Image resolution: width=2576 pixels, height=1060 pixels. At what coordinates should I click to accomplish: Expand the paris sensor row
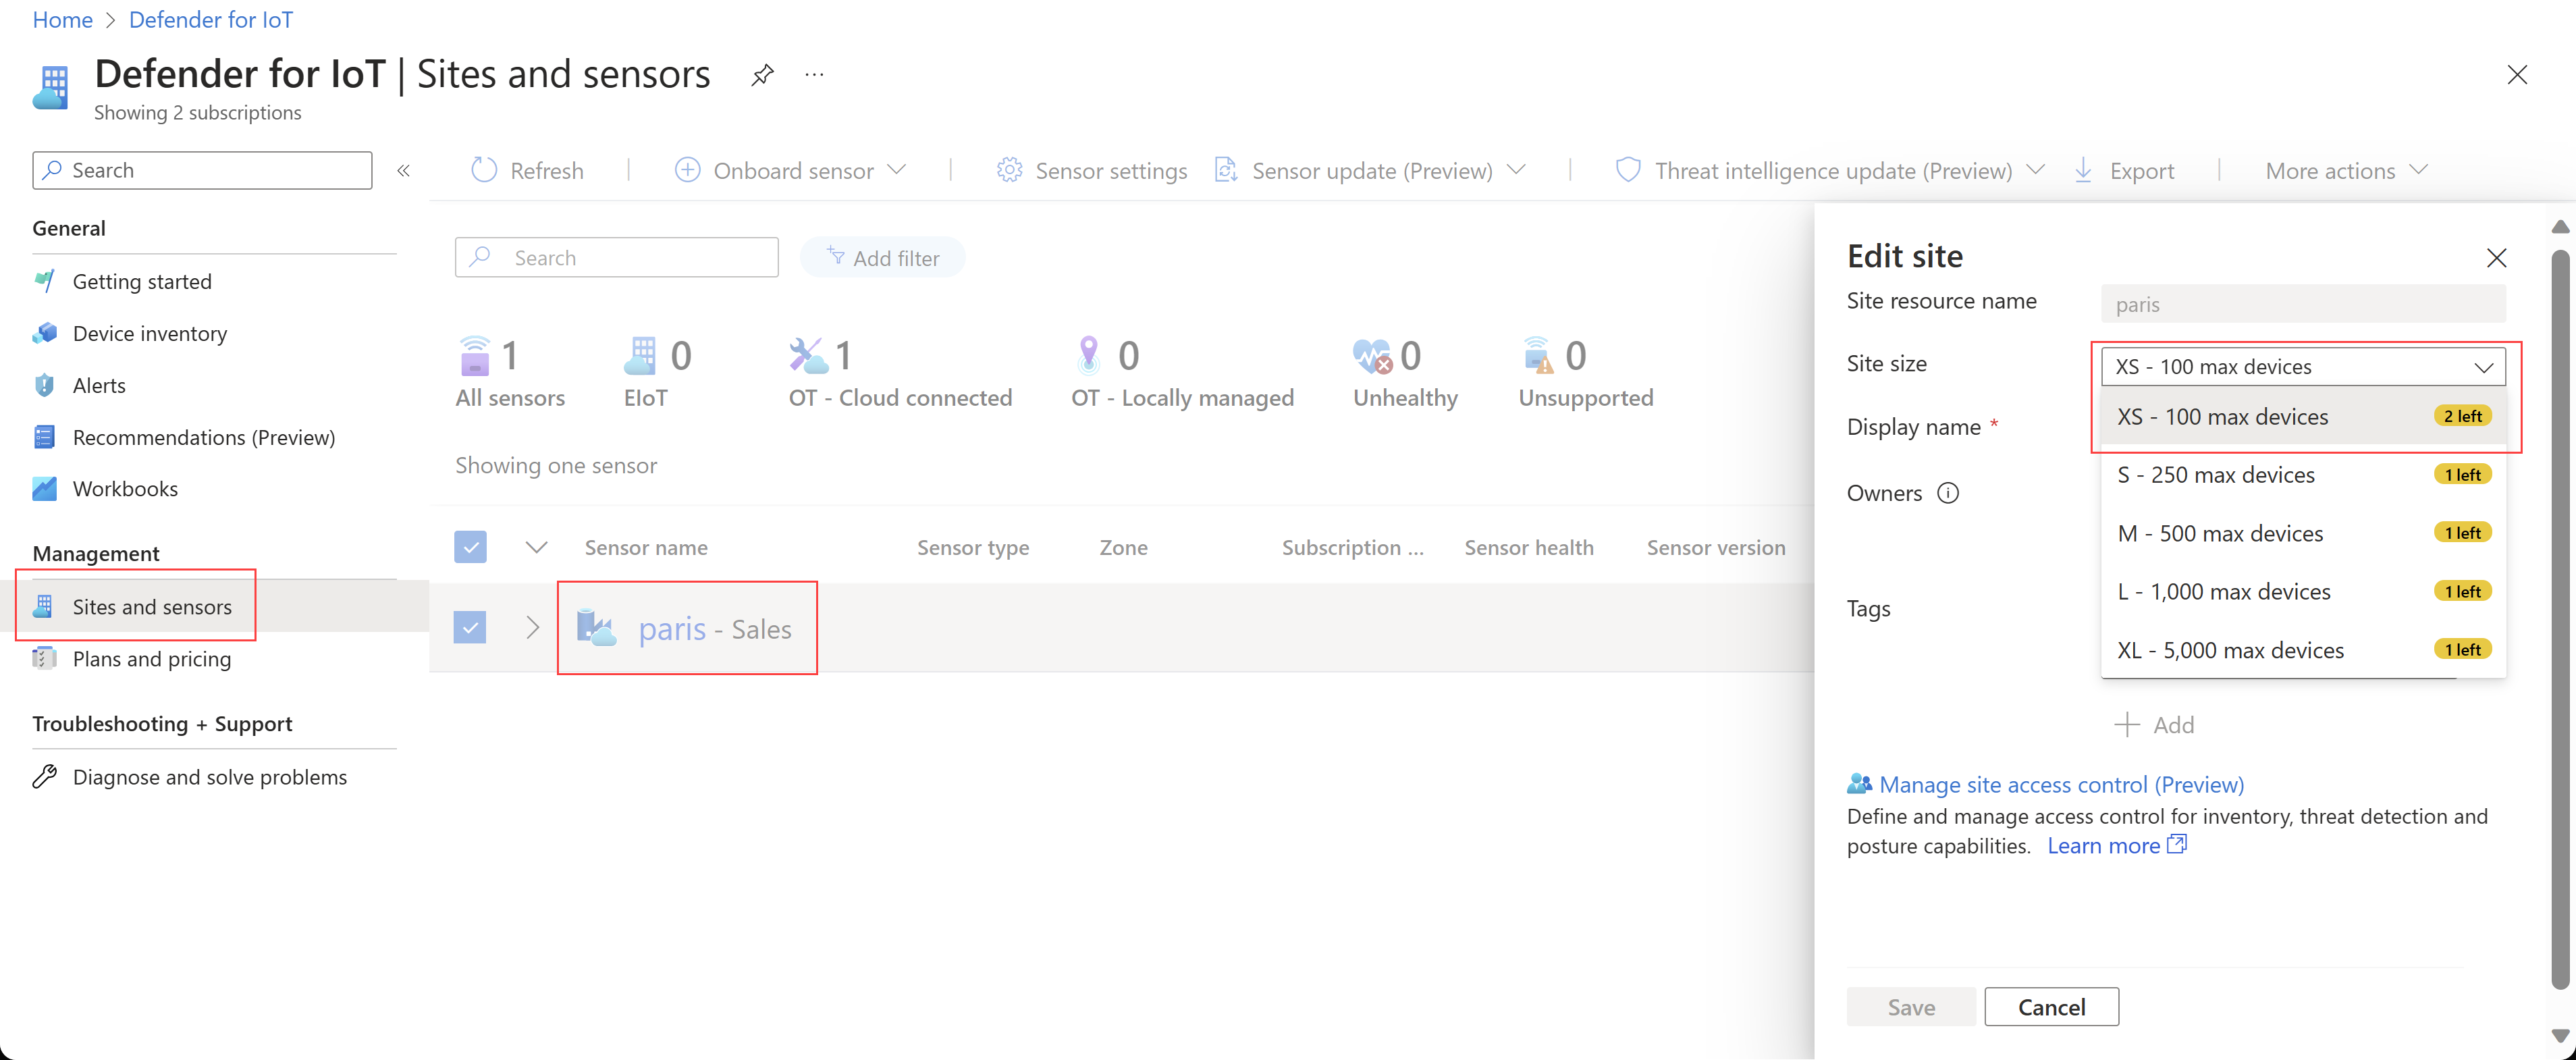tap(531, 628)
